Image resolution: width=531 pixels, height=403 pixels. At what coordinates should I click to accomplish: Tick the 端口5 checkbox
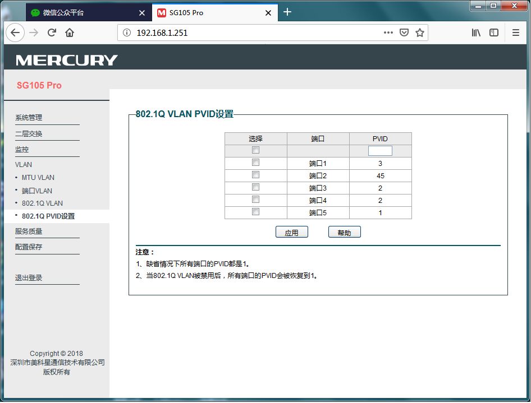coord(256,212)
